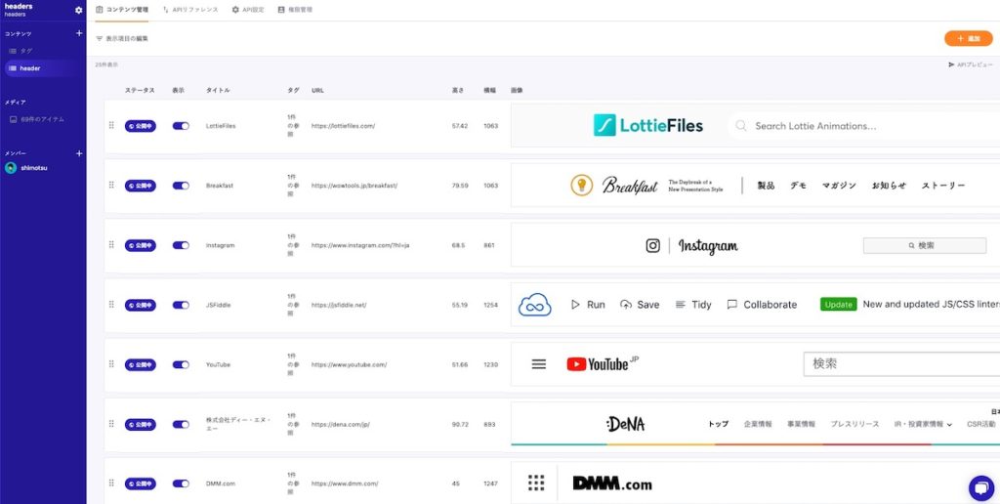Click the https://www.youtube.com/ URL cell
The height and width of the screenshot is (504, 1000).
[x=349, y=365]
